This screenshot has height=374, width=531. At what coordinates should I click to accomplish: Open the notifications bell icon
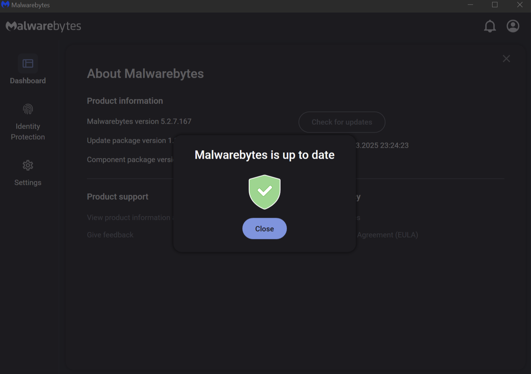point(490,26)
